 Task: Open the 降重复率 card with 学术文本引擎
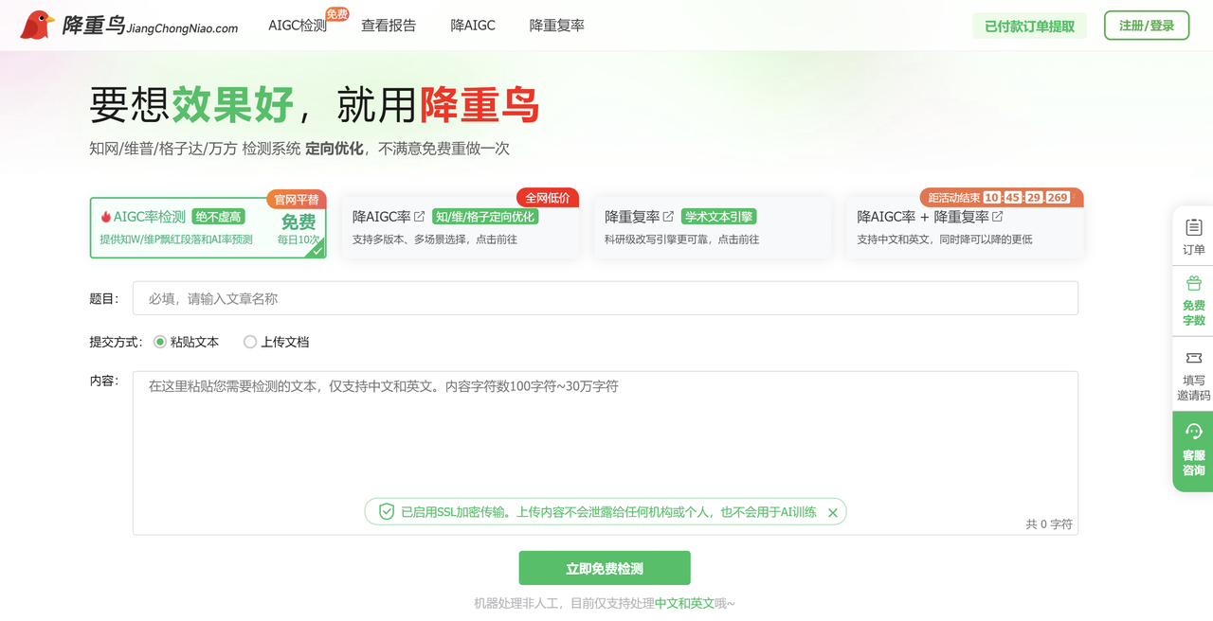point(713,227)
